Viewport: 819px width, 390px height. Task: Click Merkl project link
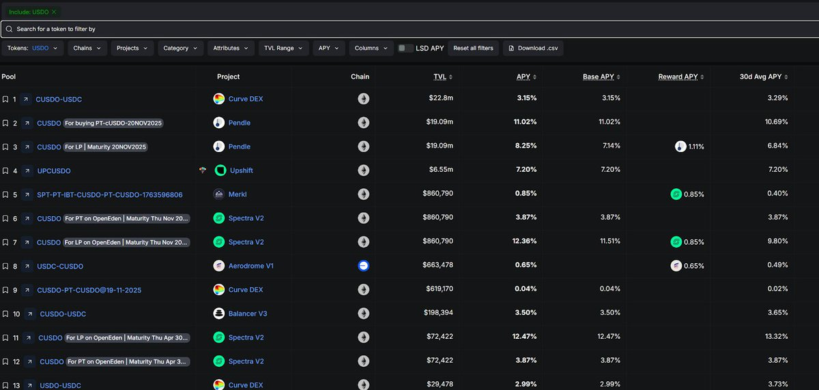239,194
